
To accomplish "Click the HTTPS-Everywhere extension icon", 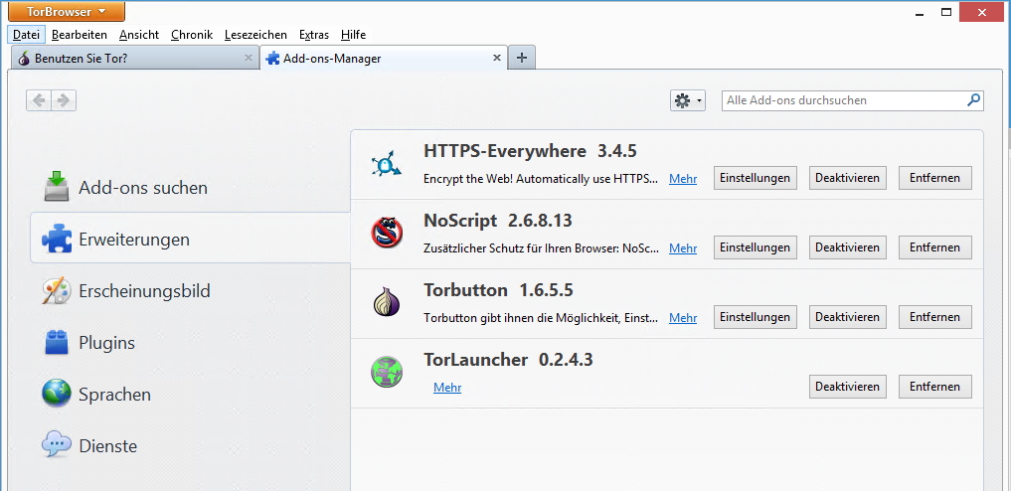I will (x=387, y=164).
